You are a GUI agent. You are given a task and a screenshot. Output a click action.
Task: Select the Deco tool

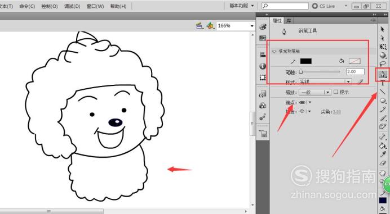383,126
